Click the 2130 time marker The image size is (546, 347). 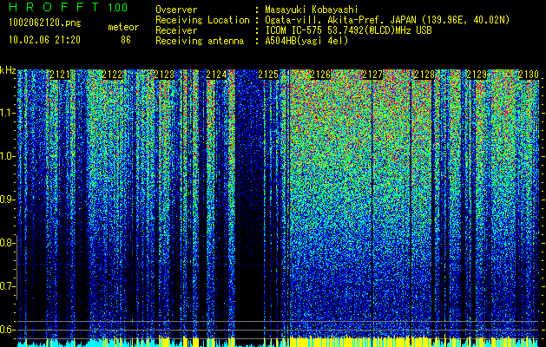point(529,75)
